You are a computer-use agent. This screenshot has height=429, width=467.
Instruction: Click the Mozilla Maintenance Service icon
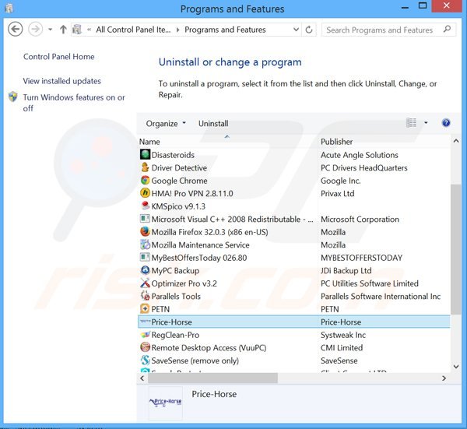click(145, 244)
